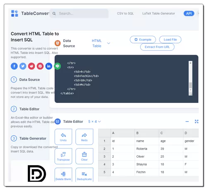Open CSV to SQL converter
This screenshot has width=207, height=190.
(125, 13)
